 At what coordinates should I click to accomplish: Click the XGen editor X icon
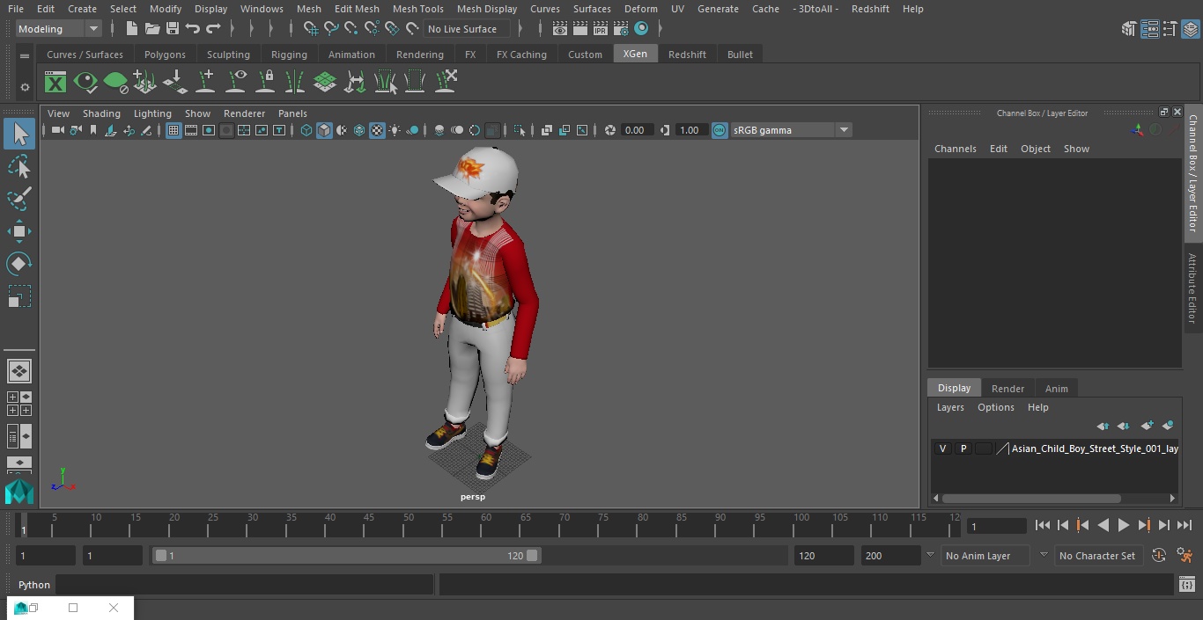pos(55,83)
